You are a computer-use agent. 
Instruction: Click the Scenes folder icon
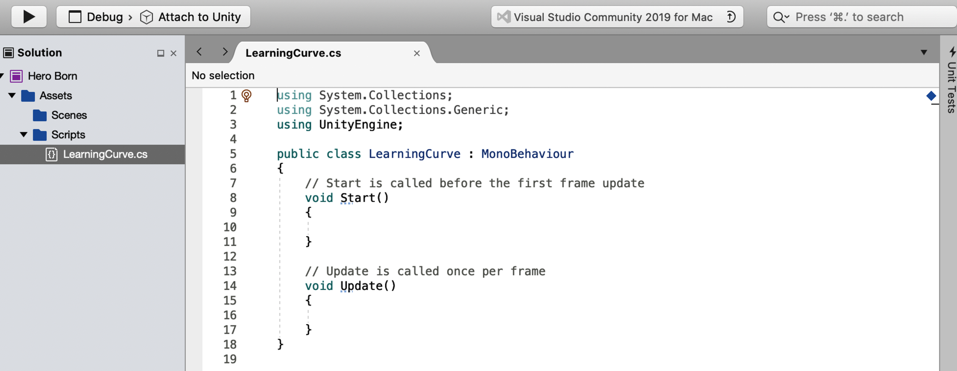tap(40, 115)
